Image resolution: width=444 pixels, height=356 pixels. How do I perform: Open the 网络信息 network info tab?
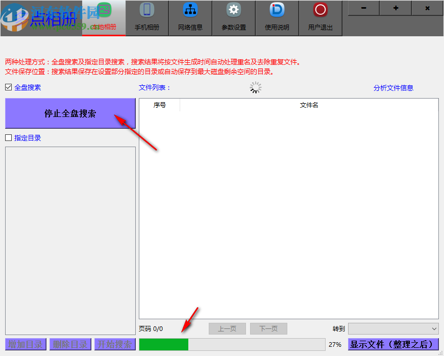pyautogui.click(x=190, y=18)
